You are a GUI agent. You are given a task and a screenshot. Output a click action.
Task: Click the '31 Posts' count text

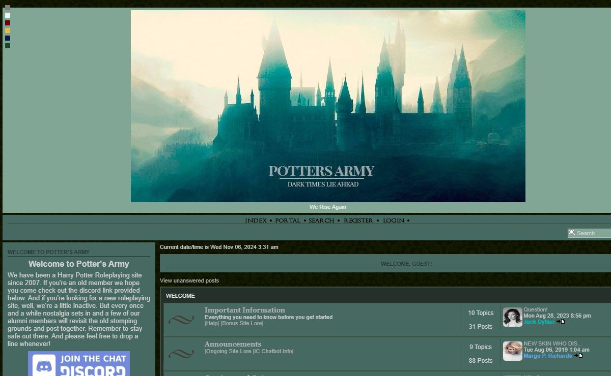click(481, 327)
